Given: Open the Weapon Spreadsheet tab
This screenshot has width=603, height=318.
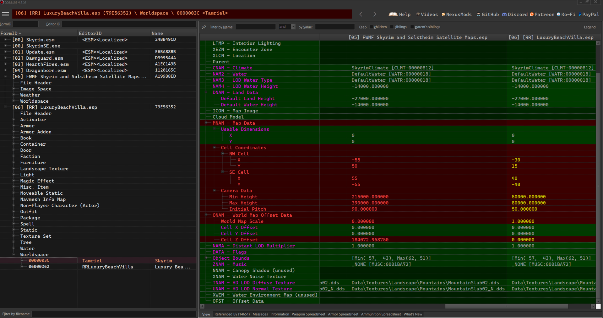Looking at the screenshot, I should pos(308,314).
